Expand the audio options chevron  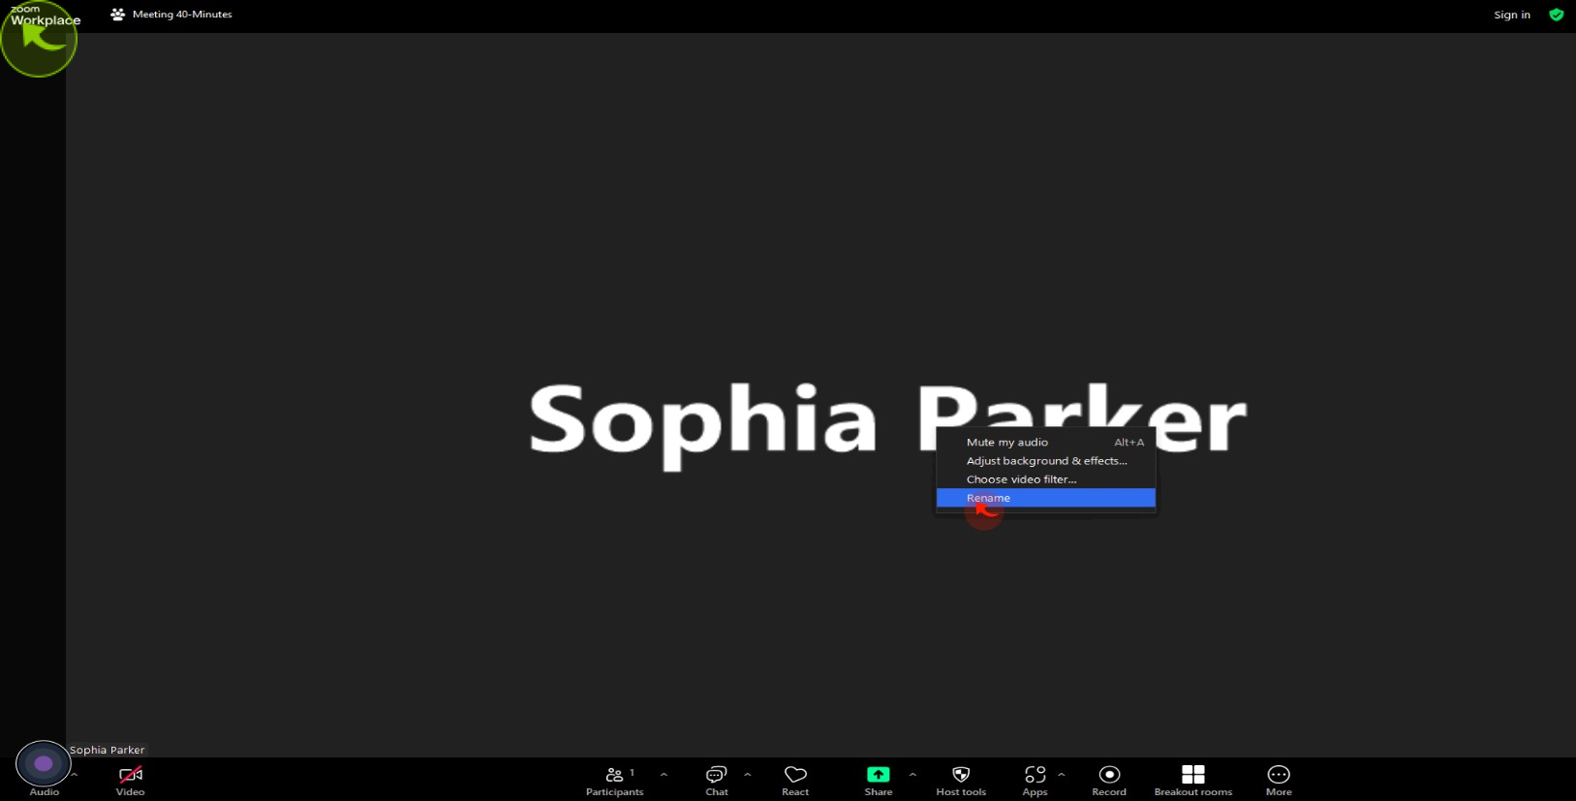point(75,774)
